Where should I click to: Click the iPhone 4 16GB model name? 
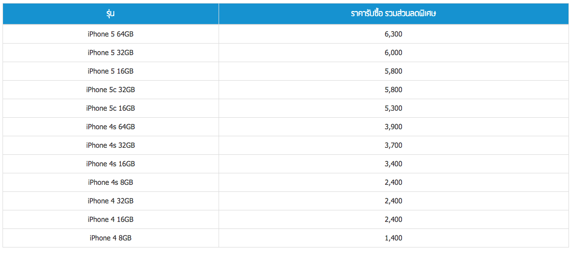pyautogui.click(x=110, y=219)
